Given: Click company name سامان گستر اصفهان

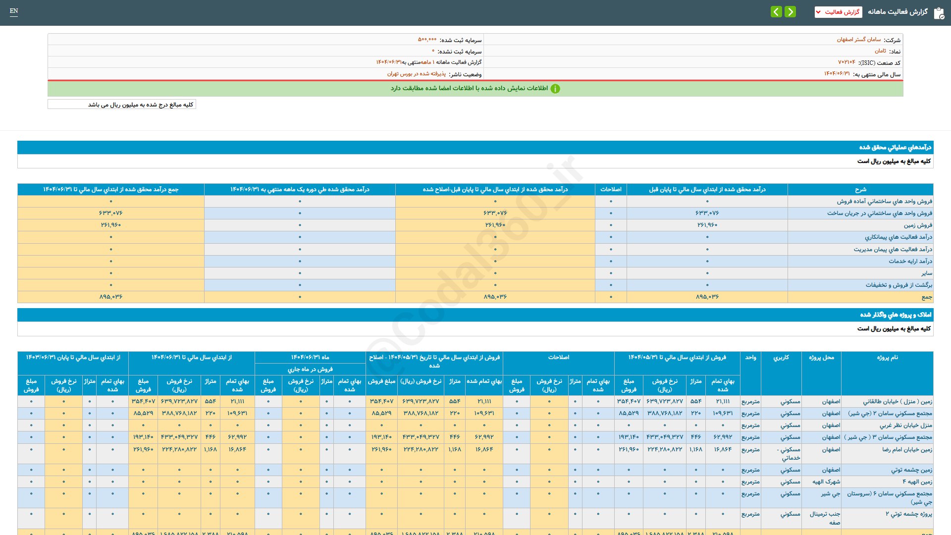Looking at the screenshot, I should [859, 40].
